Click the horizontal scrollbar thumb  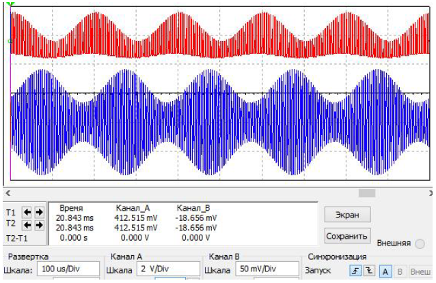tap(367, 193)
